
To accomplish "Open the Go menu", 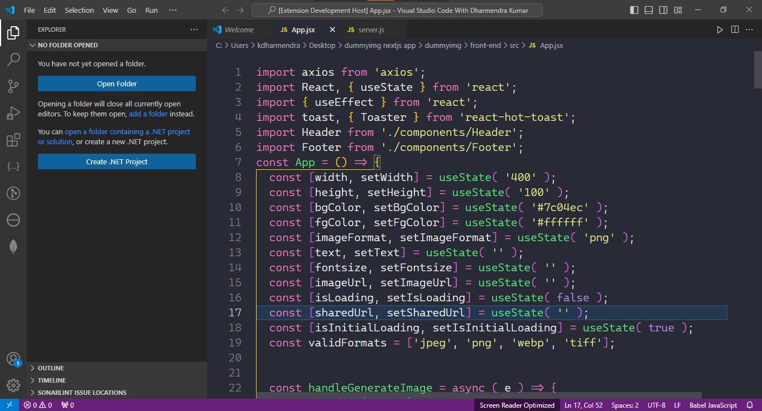I will [132, 10].
